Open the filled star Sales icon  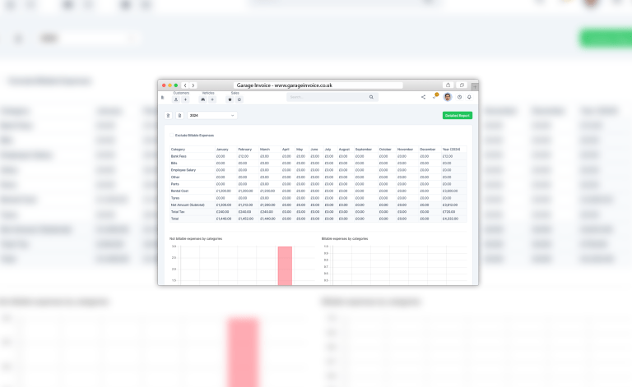[x=230, y=99]
